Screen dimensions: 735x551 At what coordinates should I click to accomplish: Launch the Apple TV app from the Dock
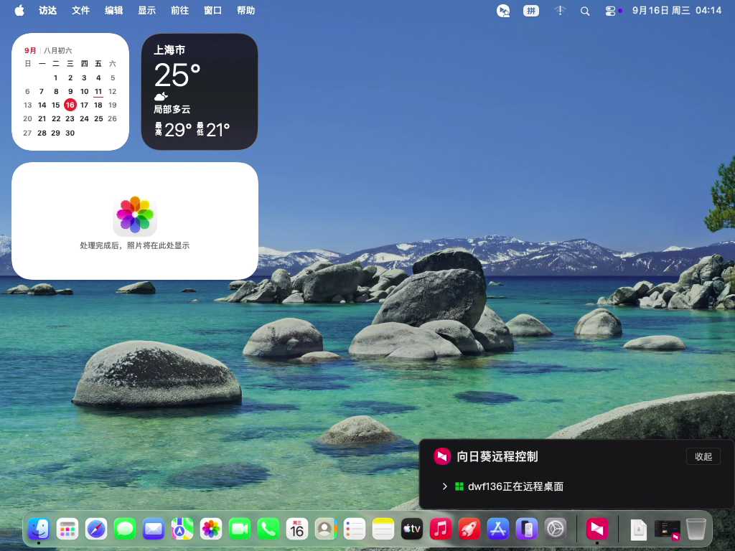coord(412,529)
